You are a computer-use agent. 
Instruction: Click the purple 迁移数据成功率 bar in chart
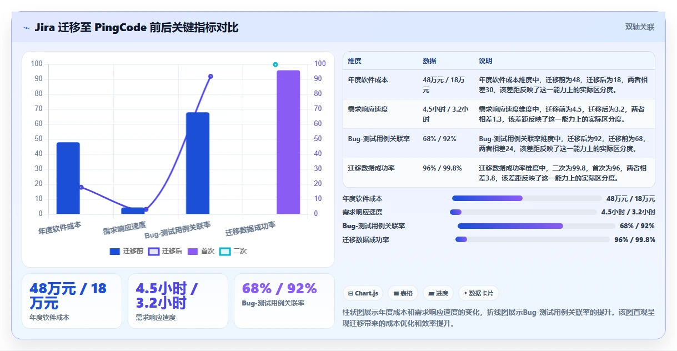tap(288, 142)
